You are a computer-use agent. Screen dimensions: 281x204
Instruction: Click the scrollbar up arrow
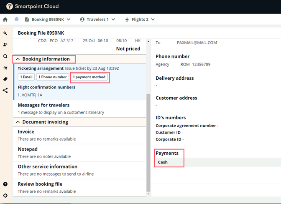click(x=148, y=41)
